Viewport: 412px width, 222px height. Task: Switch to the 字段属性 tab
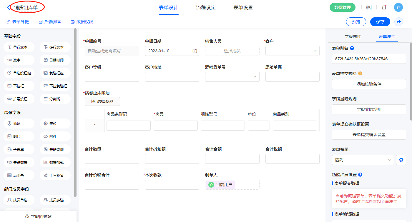click(x=353, y=36)
